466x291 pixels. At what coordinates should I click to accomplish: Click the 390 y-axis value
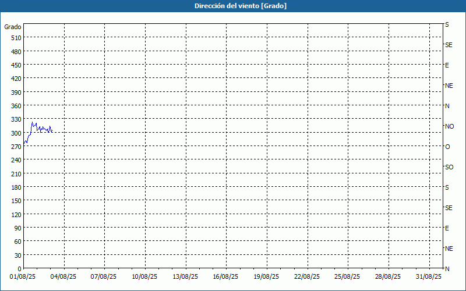pos(16,93)
